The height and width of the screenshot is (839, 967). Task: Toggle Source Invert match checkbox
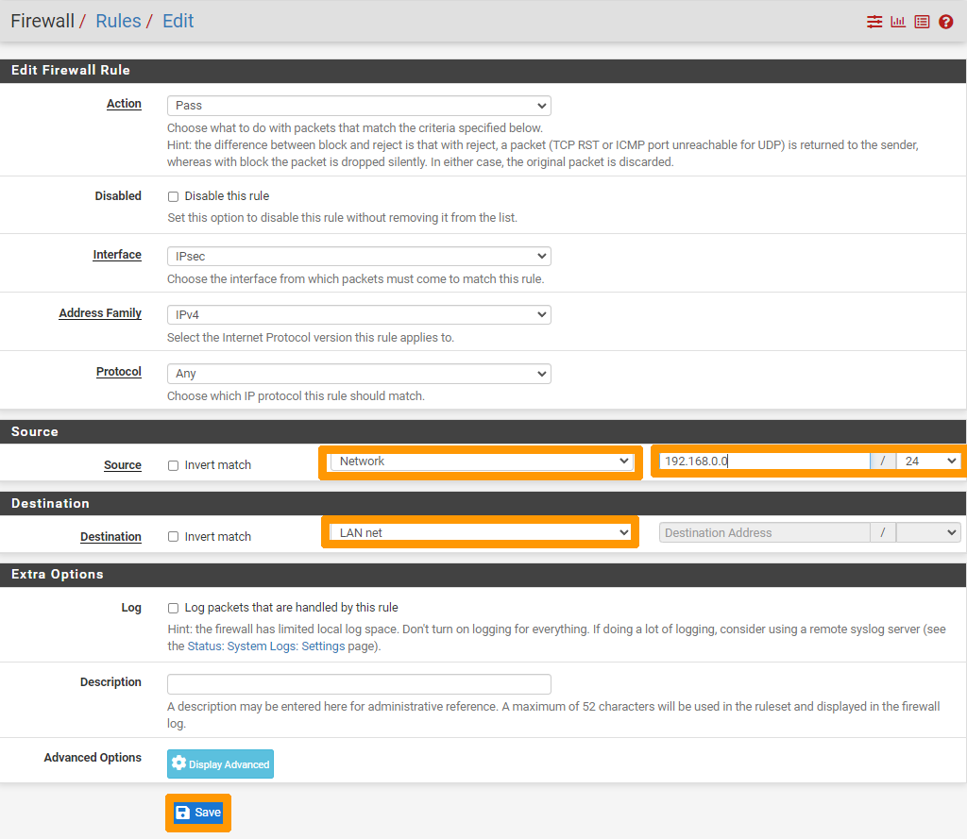pos(173,465)
